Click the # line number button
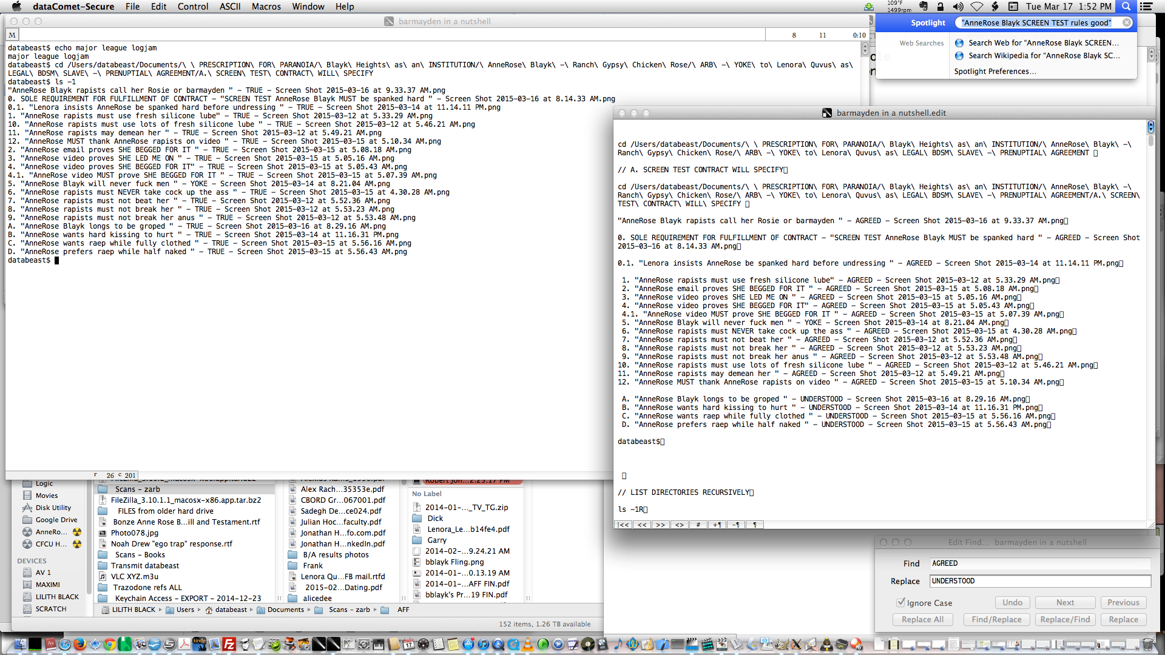This screenshot has height=655, width=1165. [698, 525]
